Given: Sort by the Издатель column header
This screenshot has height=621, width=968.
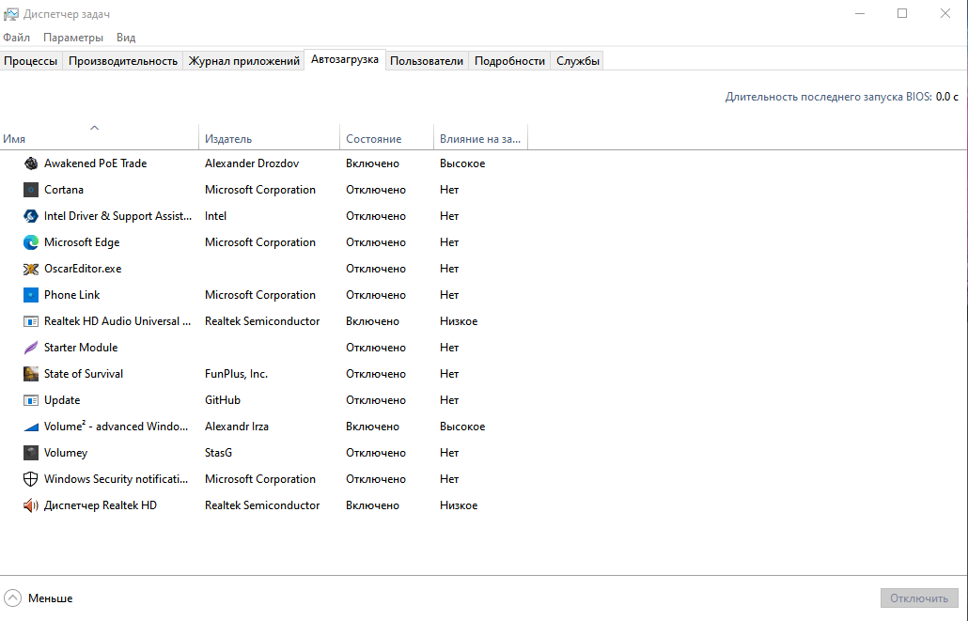Looking at the screenshot, I should coord(269,136).
